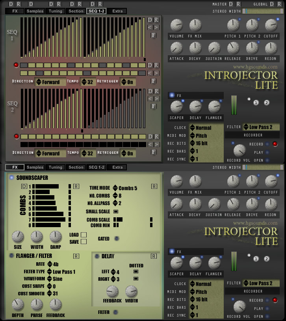Click the upper Record Vol knob
The image size is (286, 321).
point(240,151)
